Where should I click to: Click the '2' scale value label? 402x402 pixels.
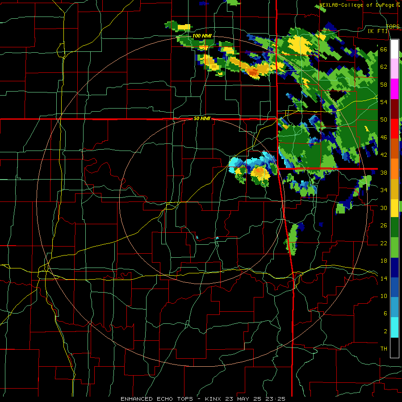(385, 331)
